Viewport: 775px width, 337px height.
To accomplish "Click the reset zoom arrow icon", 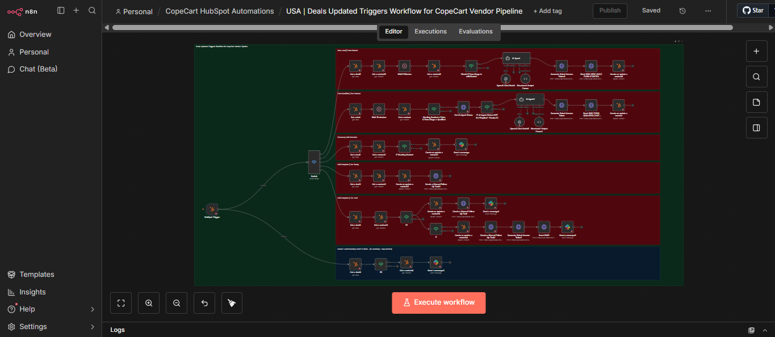I will click(204, 303).
